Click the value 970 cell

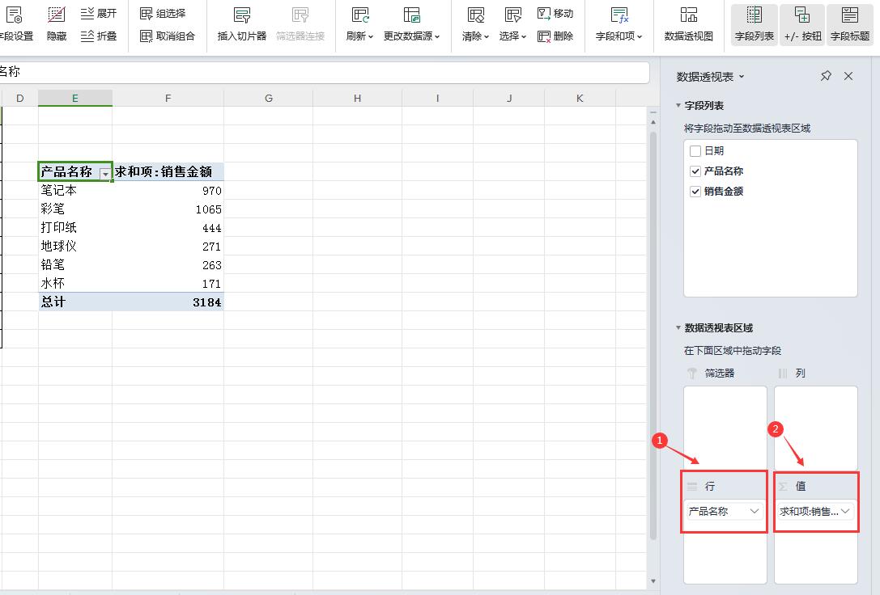pyautogui.click(x=168, y=190)
